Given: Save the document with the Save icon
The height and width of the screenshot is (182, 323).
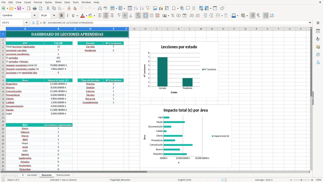Looking at the screenshot, I should (x=19, y=8).
